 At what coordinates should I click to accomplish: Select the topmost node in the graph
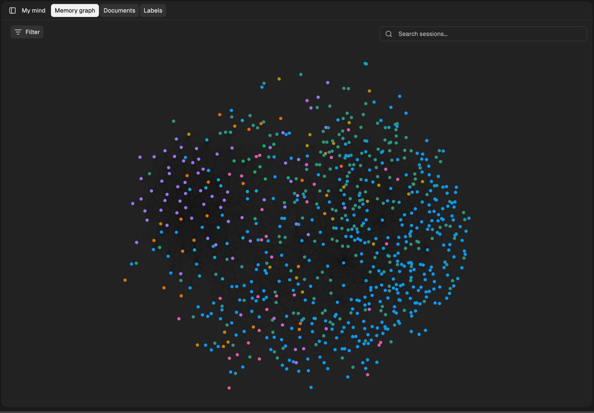pyautogui.click(x=366, y=63)
